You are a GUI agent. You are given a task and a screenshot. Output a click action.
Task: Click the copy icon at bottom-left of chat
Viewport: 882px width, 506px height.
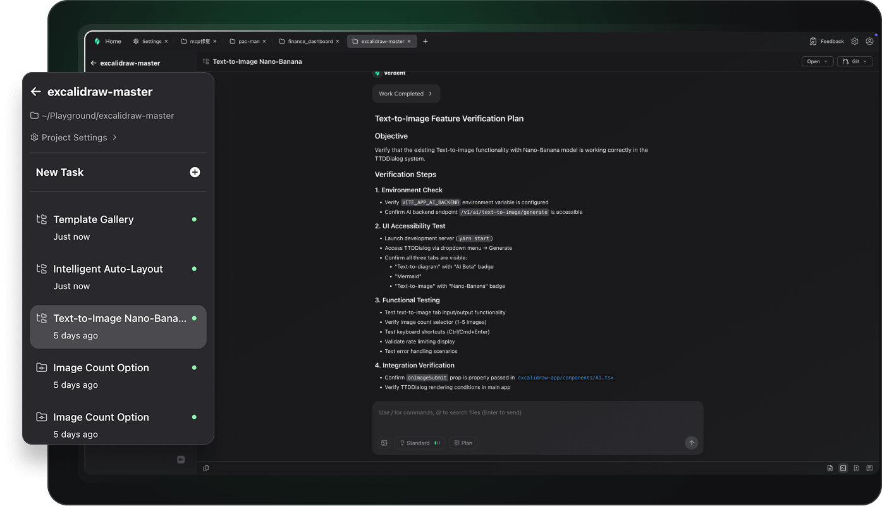(206, 468)
